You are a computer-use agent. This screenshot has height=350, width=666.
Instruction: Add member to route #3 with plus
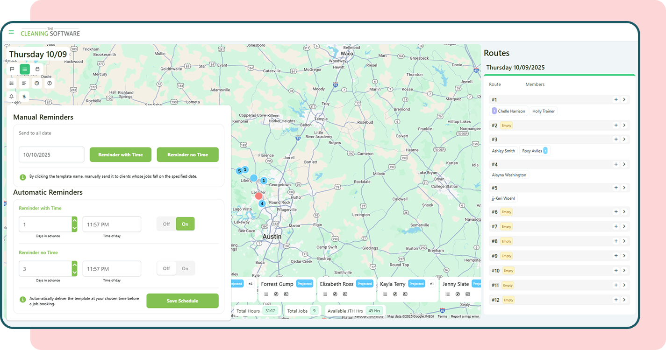[x=616, y=139]
